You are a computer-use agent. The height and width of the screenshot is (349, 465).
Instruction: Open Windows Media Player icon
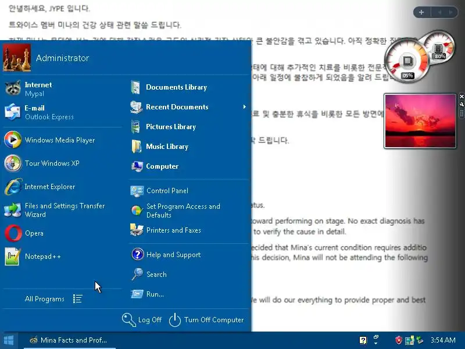13,140
